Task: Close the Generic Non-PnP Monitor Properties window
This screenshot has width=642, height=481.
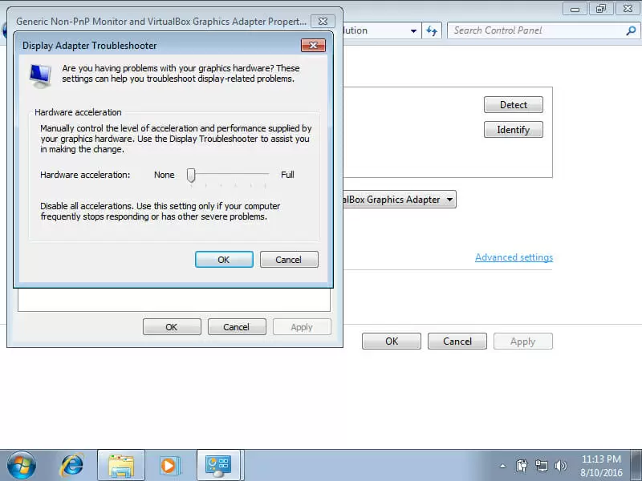Action: click(323, 21)
